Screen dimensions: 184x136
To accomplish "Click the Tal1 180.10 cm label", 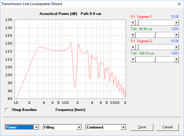I will 142,53.
